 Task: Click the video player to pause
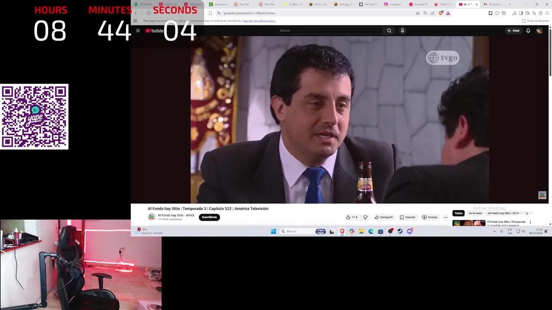[x=339, y=120]
